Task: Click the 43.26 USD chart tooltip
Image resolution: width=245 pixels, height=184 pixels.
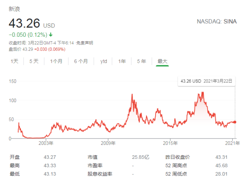Action: click(x=206, y=81)
